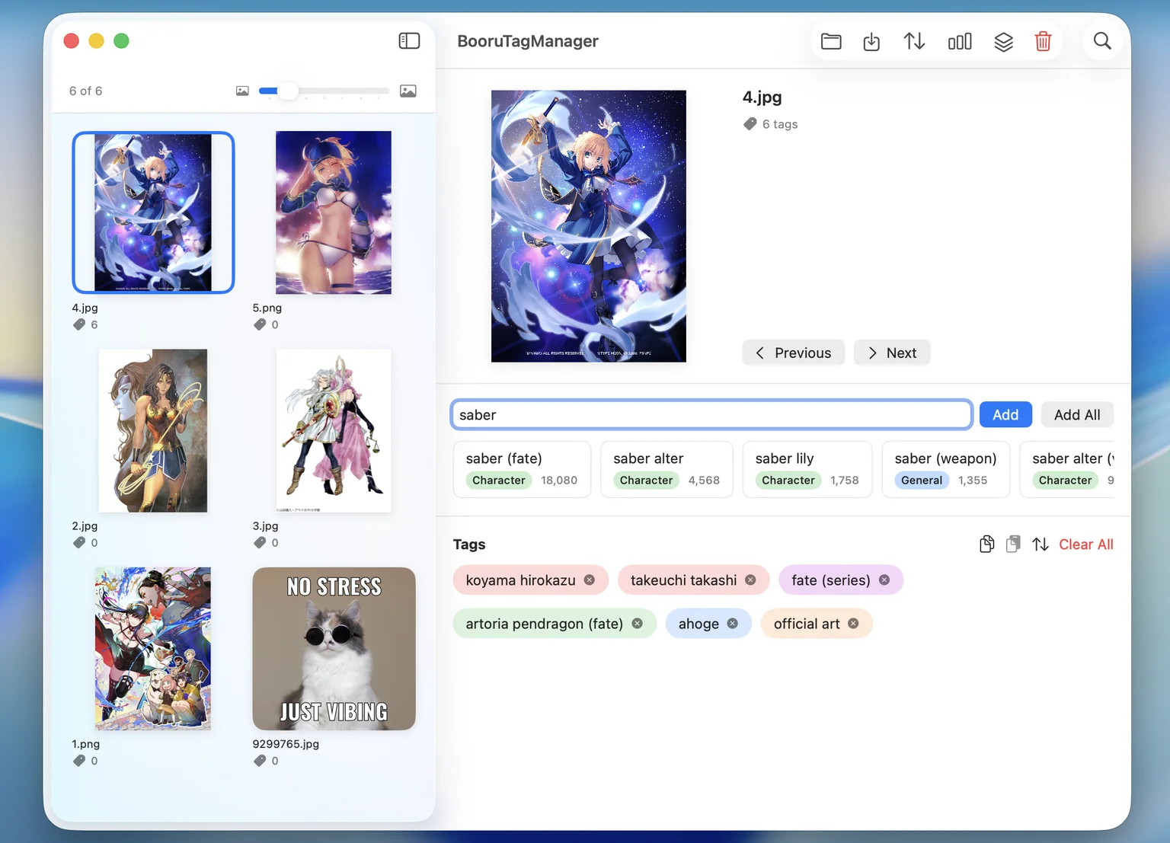Click the 9299765.jpg filename label
This screenshot has width=1170, height=843.
tap(286, 744)
